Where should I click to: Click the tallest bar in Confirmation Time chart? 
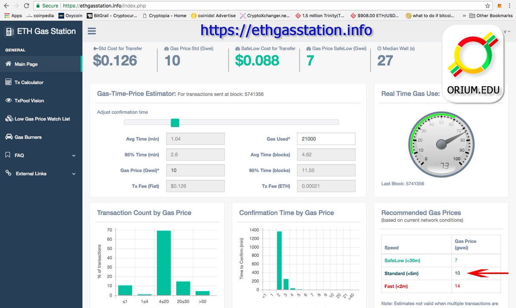click(279, 261)
